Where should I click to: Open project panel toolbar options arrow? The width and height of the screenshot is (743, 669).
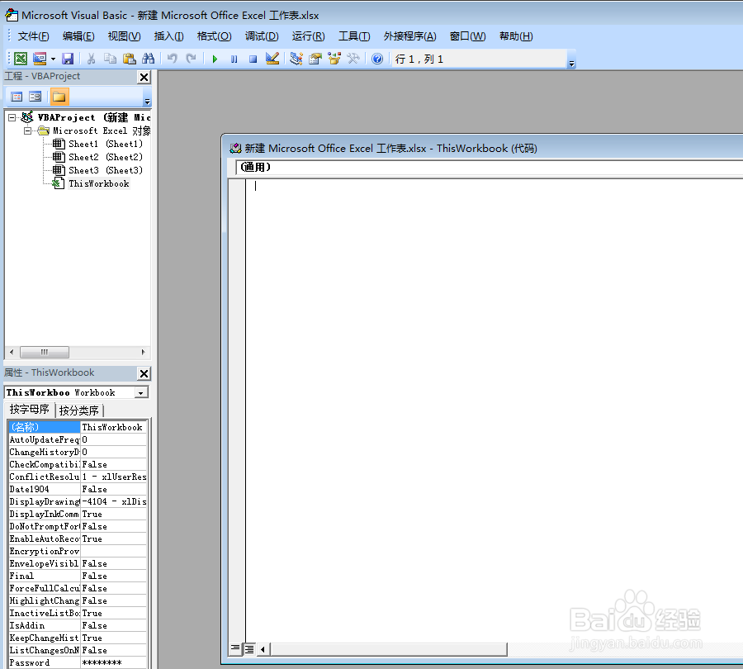147,102
